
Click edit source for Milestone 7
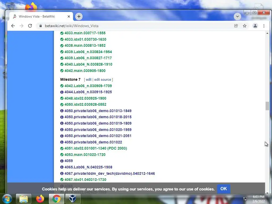coord(103,80)
